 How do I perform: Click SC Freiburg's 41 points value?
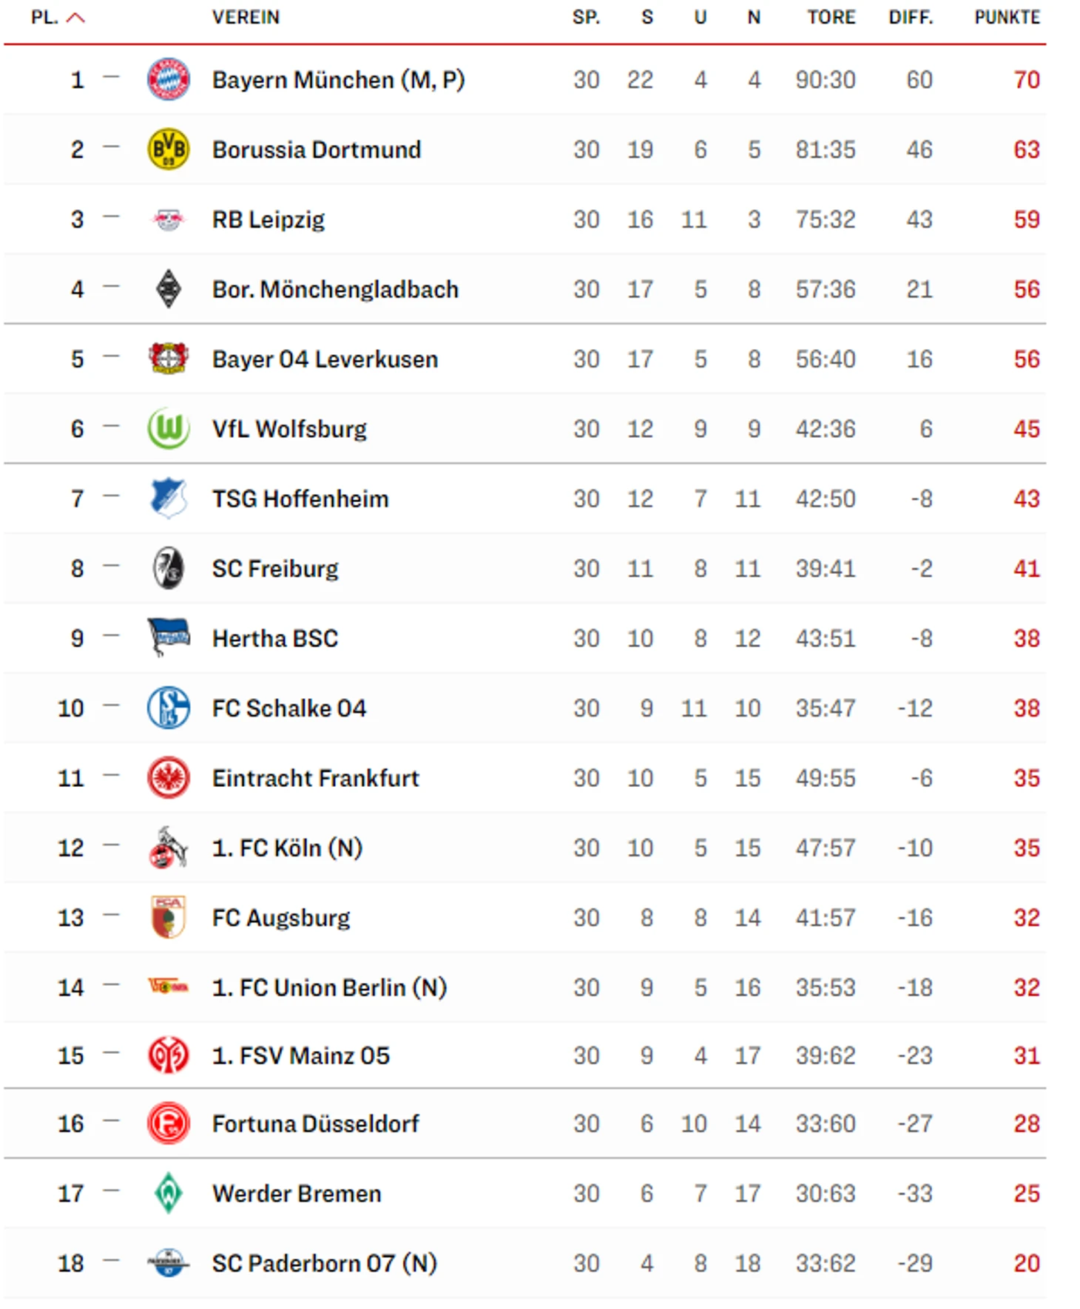(x=1027, y=569)
